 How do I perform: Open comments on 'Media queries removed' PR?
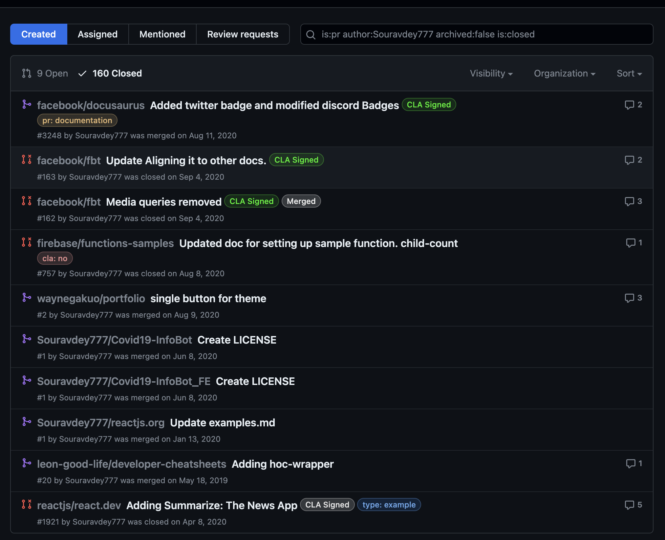point(633,201)
